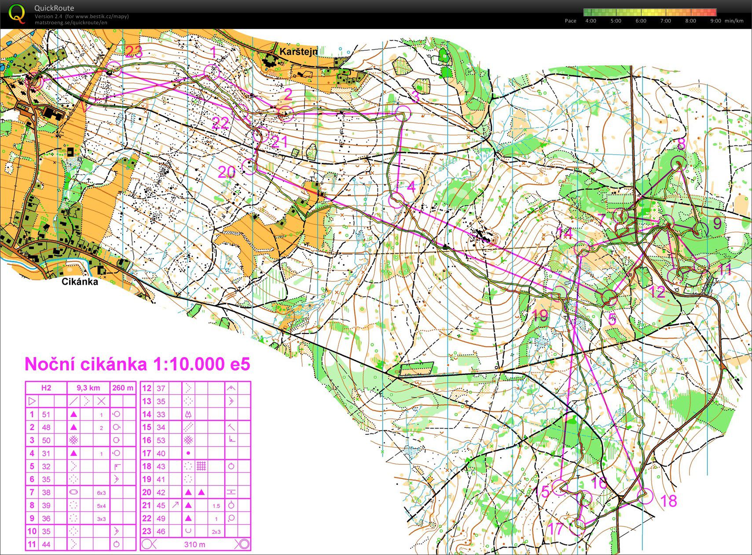Viewport: 752px width, 555px height.
Task: Click the boulder triangle symbol in row 4
Action: 74,453
